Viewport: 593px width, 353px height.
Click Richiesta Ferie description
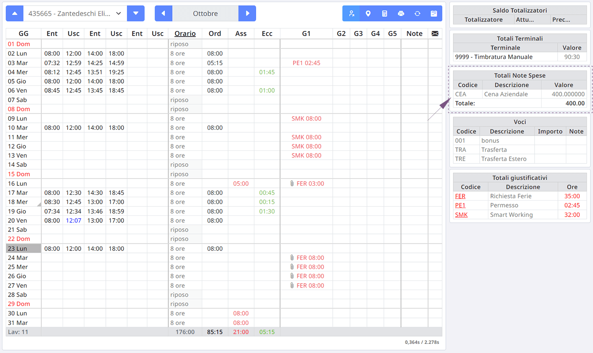[511, 196]
